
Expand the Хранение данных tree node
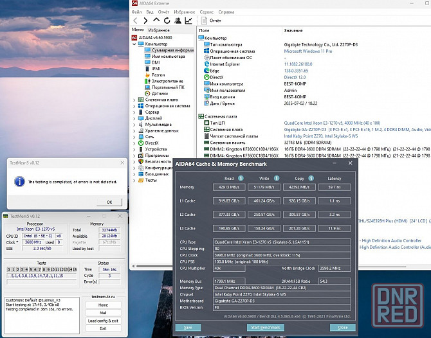[x=134, y=130]
